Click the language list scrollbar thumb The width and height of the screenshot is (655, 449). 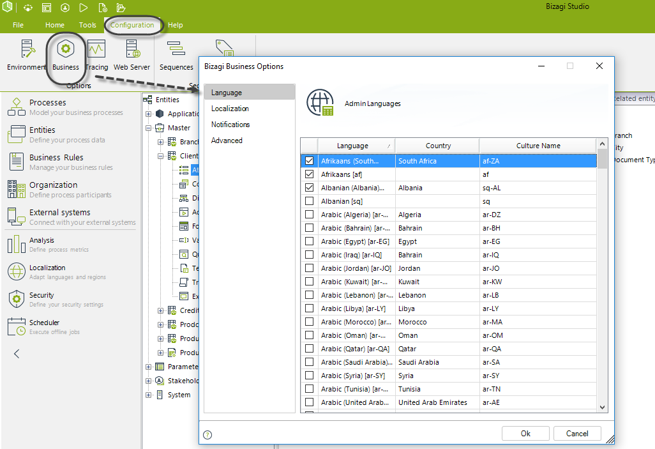(602, 158)
